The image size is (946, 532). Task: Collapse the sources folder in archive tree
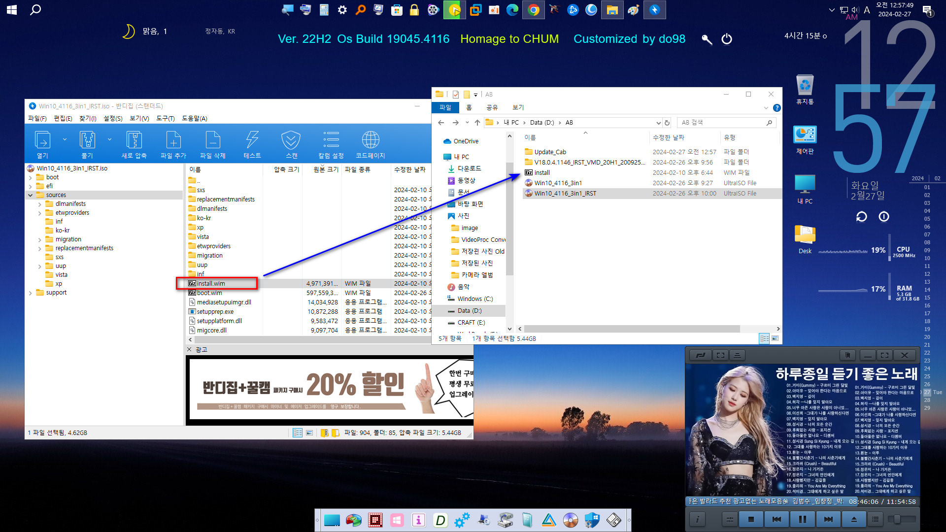coord(31,195)
